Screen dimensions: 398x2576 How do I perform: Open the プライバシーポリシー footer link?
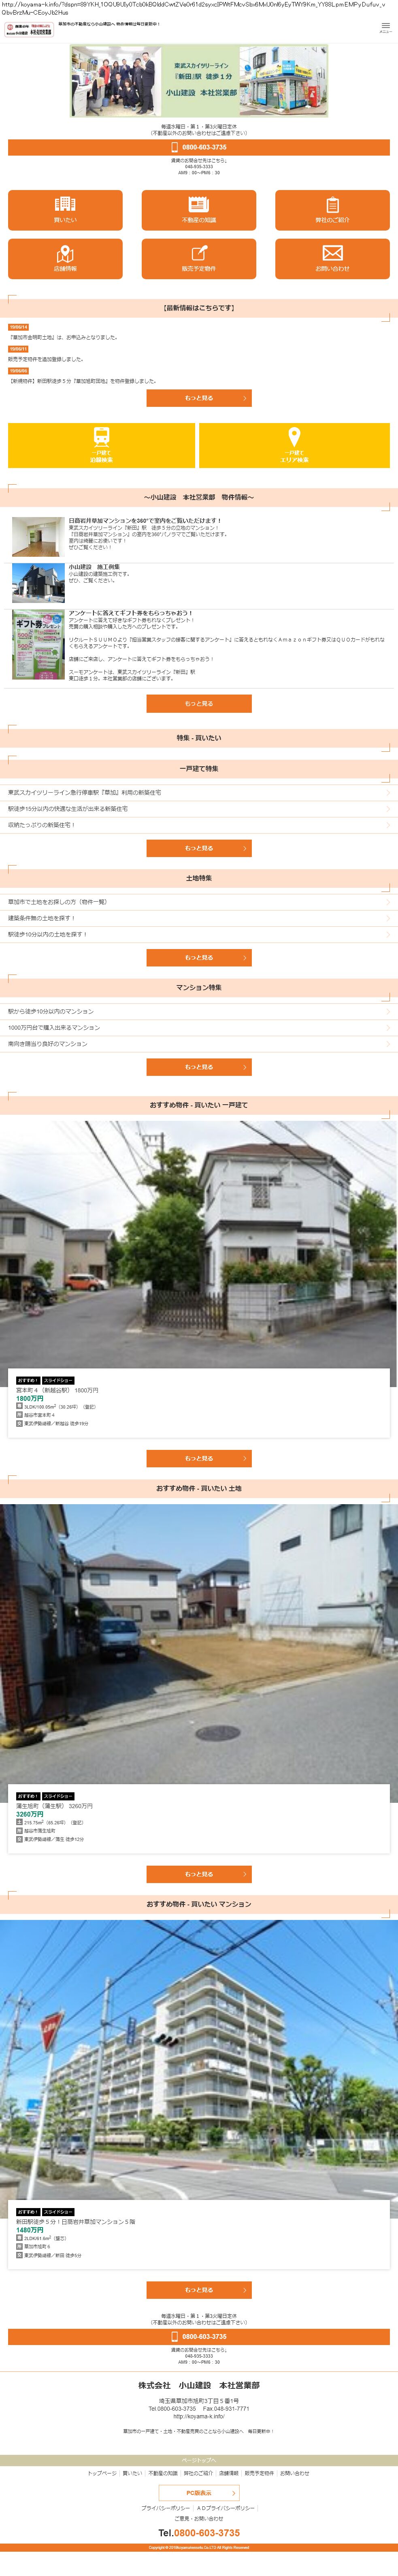pos(165,2508)
